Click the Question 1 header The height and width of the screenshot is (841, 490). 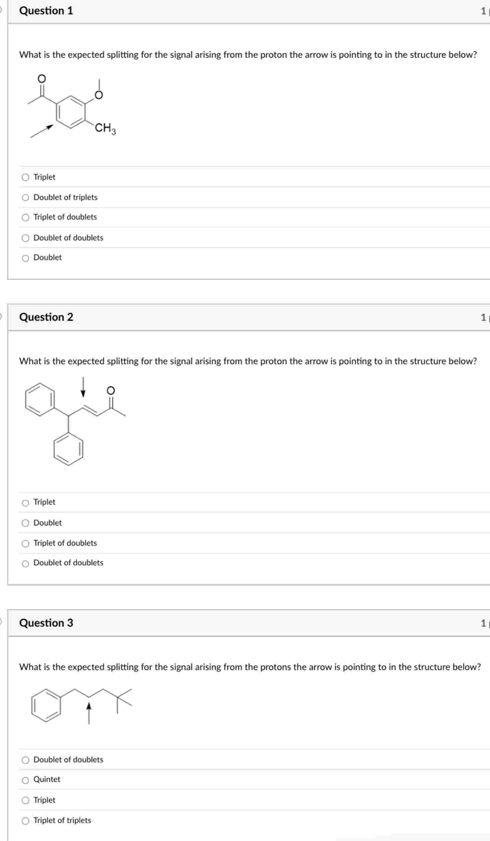(46, 11)
